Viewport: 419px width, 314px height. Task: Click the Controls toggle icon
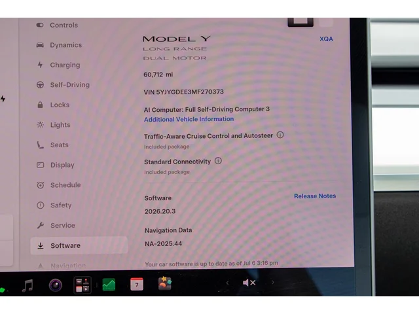point(40,25)
